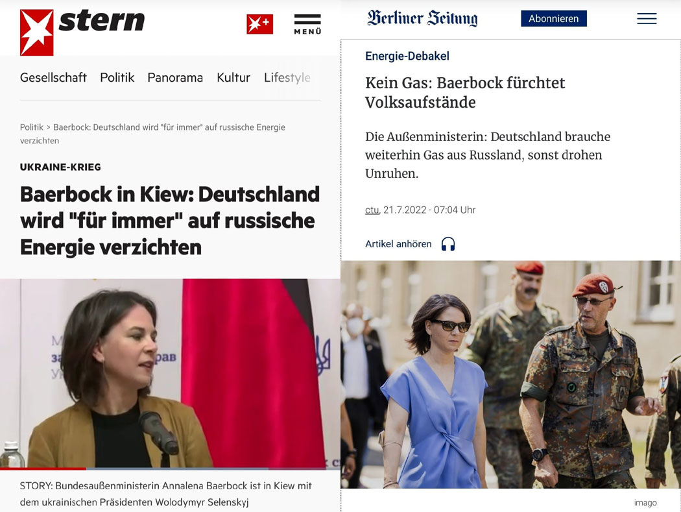Open the Baerbock with soldiers photo
The image size is (681, 512).
(x=511, y=374)
